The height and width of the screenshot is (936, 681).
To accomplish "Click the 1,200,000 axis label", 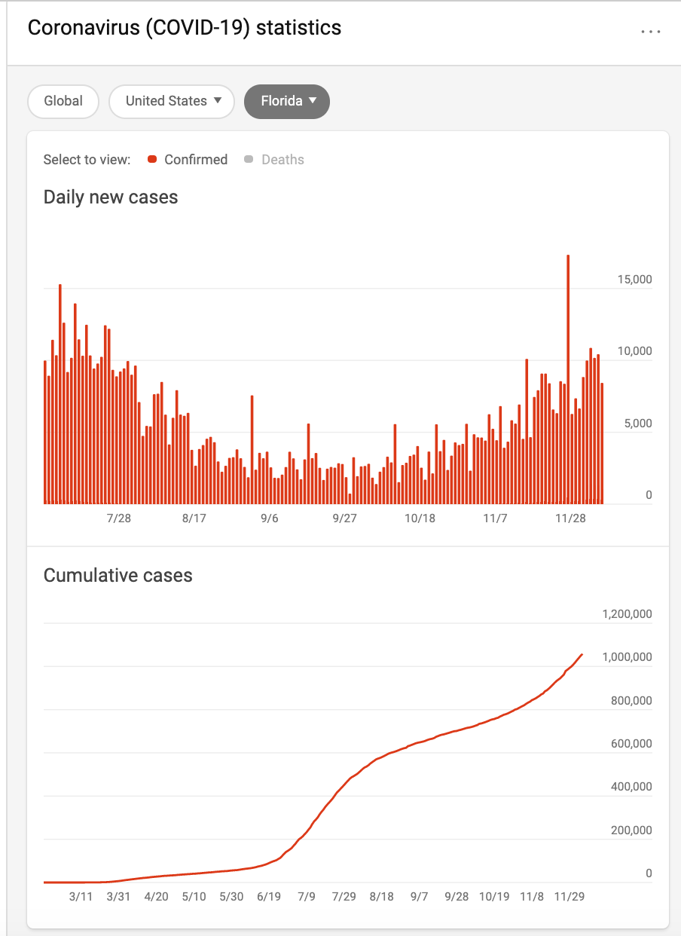I will [x=628, y=614].
